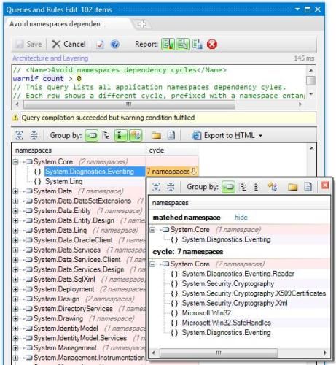This screenshot has width=336, height=365.
Task: Click the Export to HTML browser icon
Action: 196,136
